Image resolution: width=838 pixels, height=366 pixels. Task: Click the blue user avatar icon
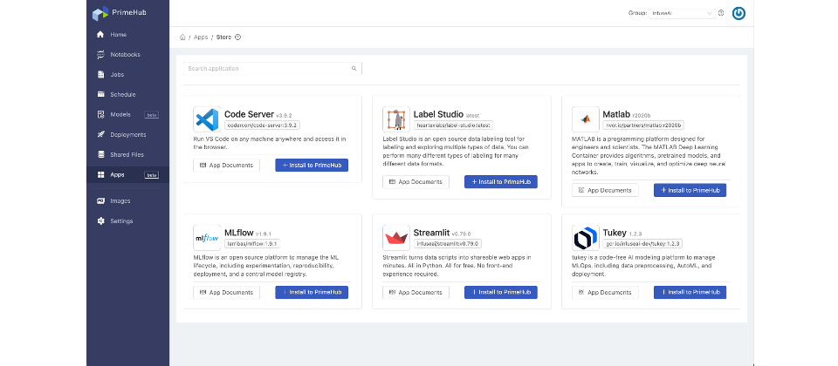tap(738, 13)
